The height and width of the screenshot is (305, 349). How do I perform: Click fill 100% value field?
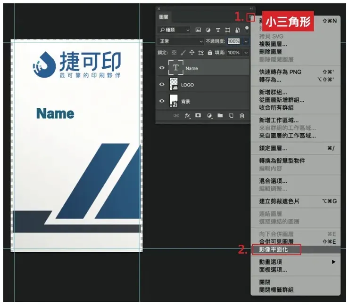(233, 53)
